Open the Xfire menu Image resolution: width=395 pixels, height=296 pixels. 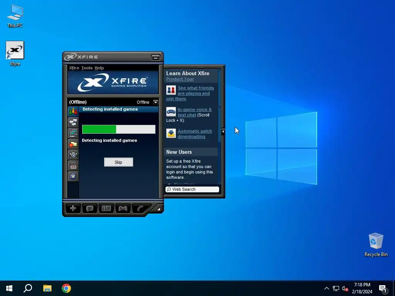click(74, 68)
